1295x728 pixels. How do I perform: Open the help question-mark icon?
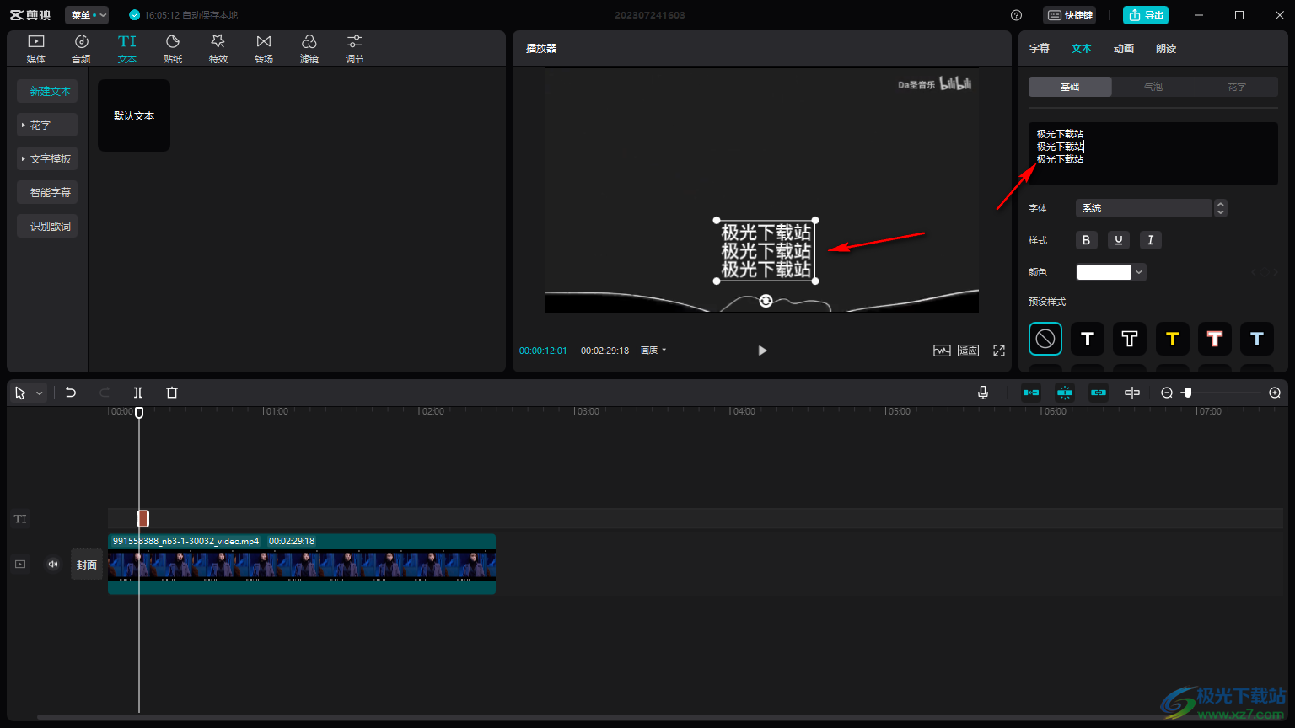point(1016,15)
